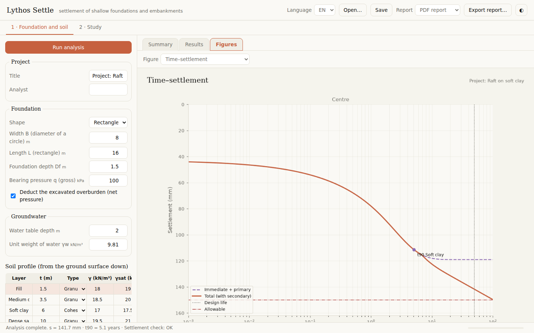Click the t90 marker dot on the curve
The image size is (534, 333).
pos(414,250)
